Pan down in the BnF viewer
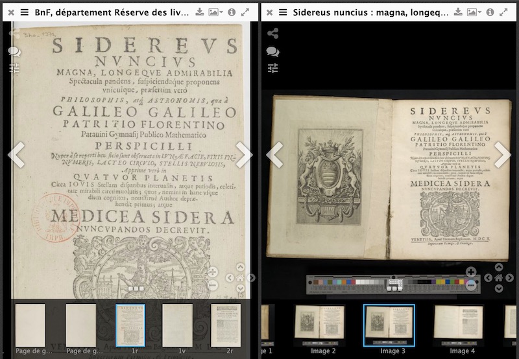The height and width of the screenshot is (359, 519). click(241, 288)
